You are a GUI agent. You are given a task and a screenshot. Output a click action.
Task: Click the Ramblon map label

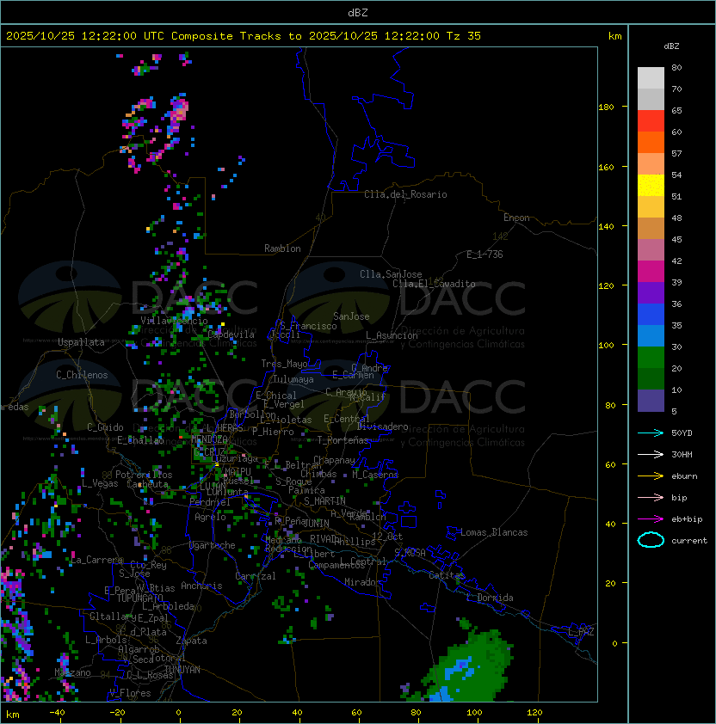(x=282, y=248)
